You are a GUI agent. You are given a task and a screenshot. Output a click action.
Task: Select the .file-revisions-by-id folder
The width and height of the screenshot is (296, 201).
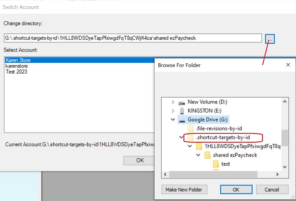[219, 129]
